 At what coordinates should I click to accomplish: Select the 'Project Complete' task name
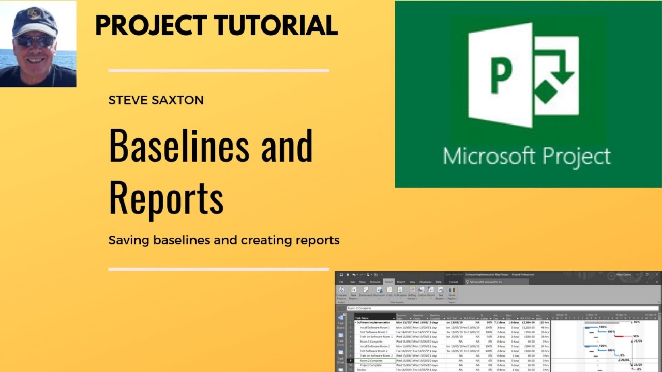pyautogui.click(x=370, y=365)
